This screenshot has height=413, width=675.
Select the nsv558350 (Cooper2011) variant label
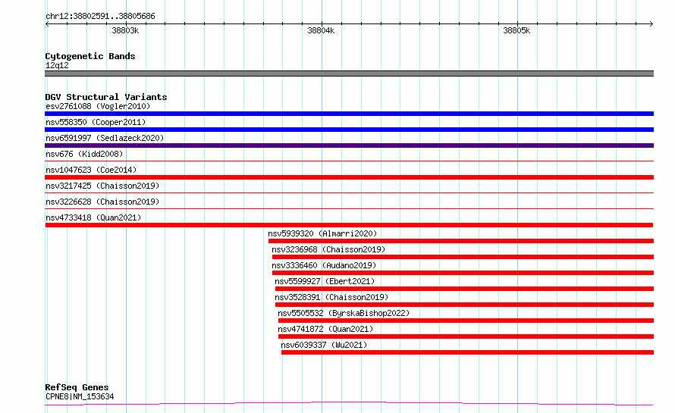[96, 122]
